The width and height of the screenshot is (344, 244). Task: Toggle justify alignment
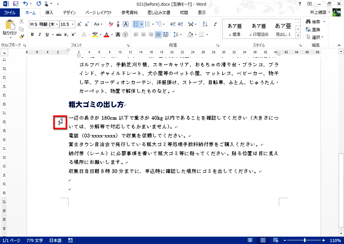pyautogui.click(x=158, y=35)
